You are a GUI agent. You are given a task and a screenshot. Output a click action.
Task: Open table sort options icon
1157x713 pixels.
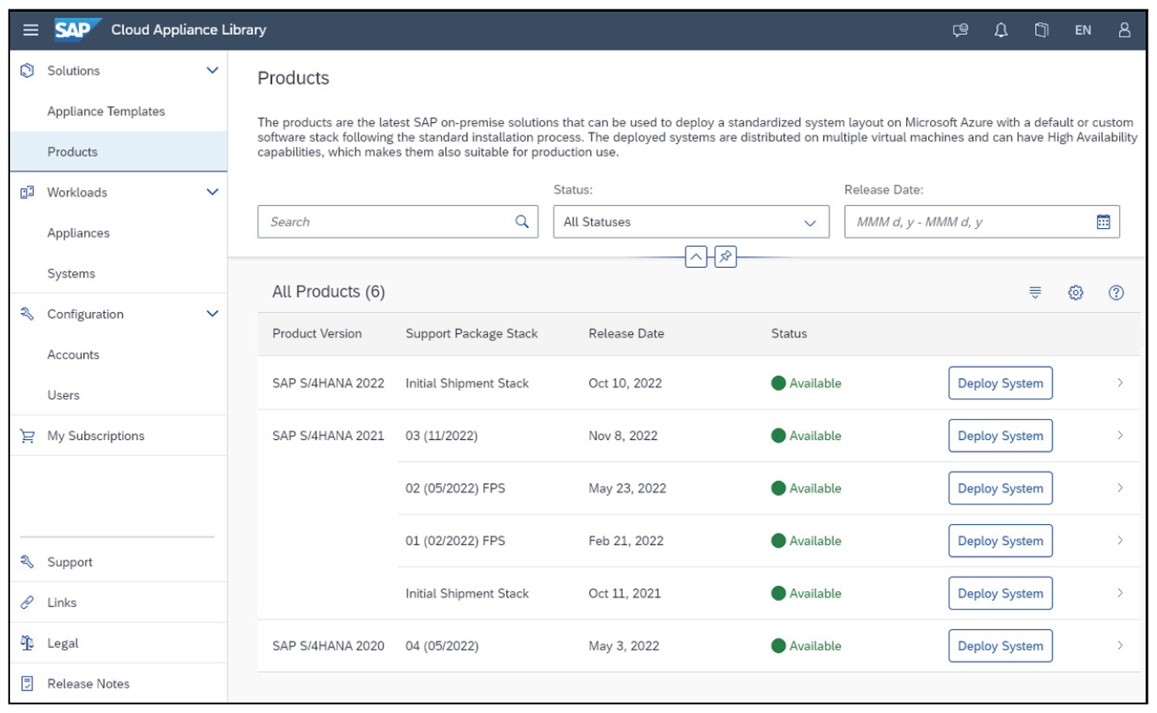tap(1035, 292)
